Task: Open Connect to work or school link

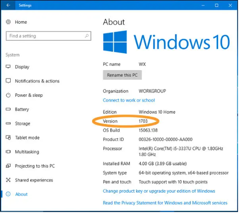Action: (x=129, y=100)
